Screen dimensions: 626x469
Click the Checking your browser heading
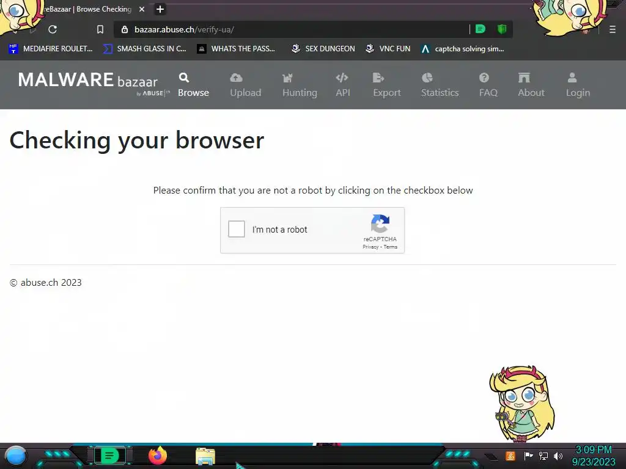click(137, 140)
